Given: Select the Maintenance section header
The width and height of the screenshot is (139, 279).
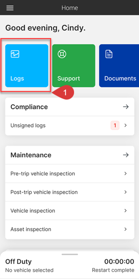Looking at the screenshot, I should coord(70,155).
